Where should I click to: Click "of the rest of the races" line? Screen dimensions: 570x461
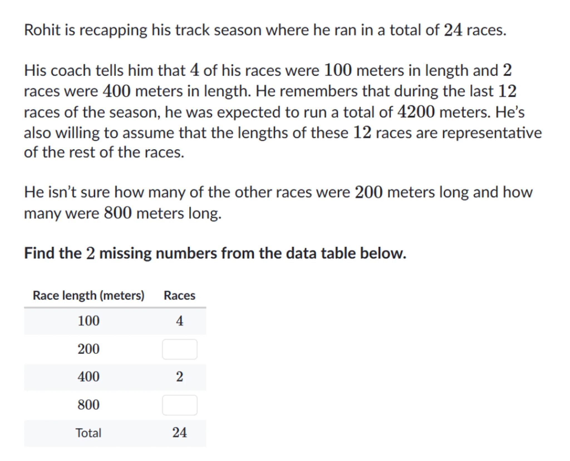point(104,153)
